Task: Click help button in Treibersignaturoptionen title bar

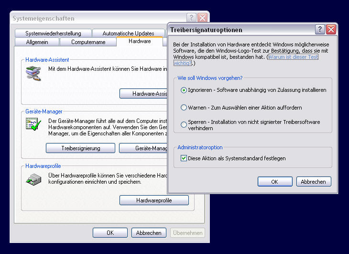Action: tap(320, 29)
